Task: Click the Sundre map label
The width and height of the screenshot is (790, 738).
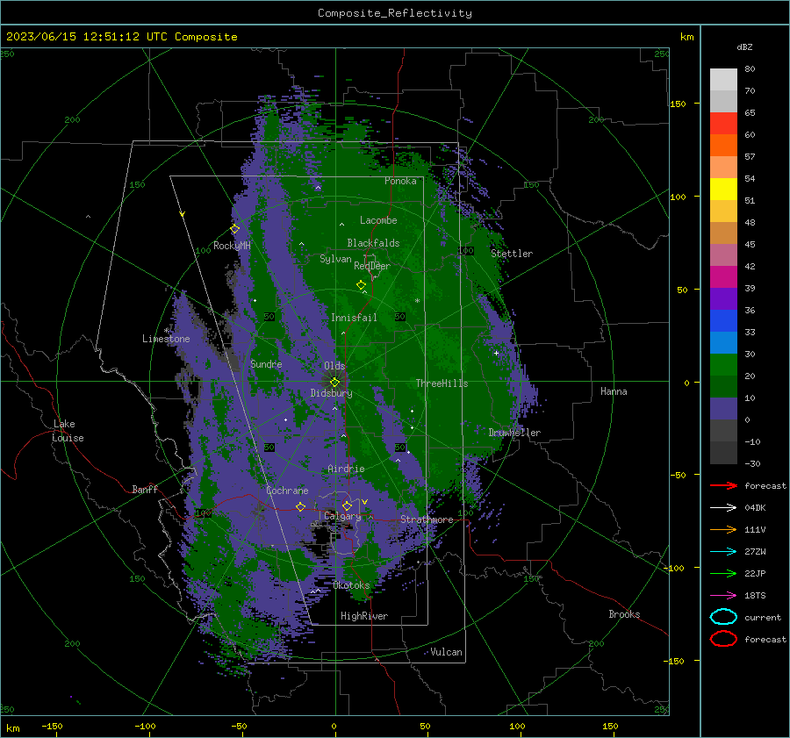Action: (266, 363)
